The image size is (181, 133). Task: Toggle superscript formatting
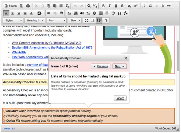(x=136, y=6)
